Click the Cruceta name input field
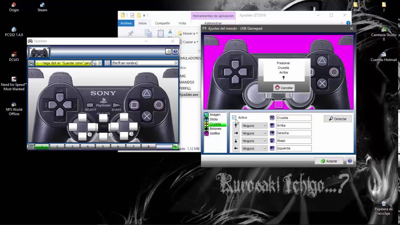Screen dimensions: 400x225 [294, 118]
